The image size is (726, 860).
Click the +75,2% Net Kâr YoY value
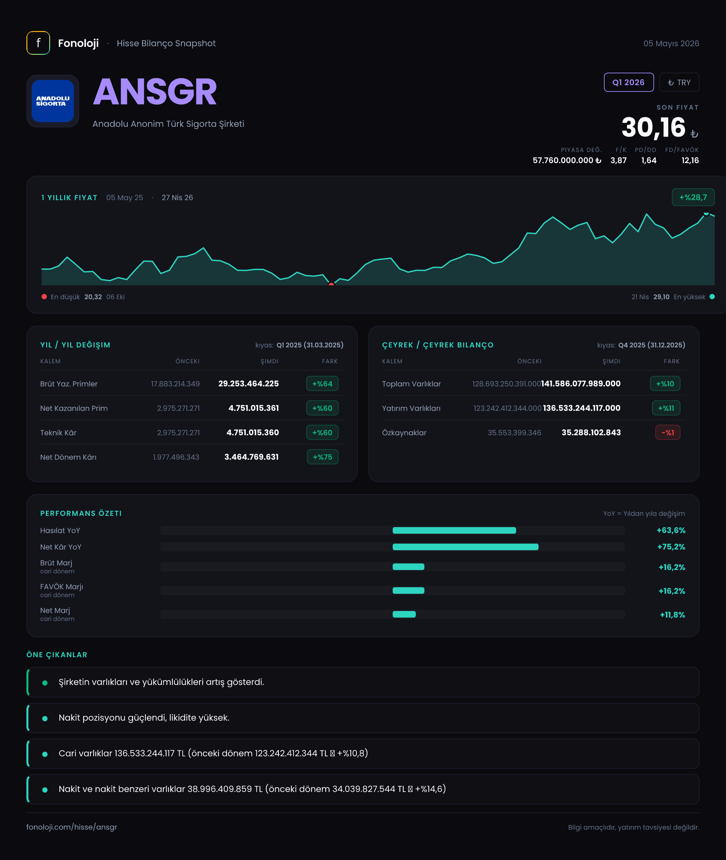671,547
